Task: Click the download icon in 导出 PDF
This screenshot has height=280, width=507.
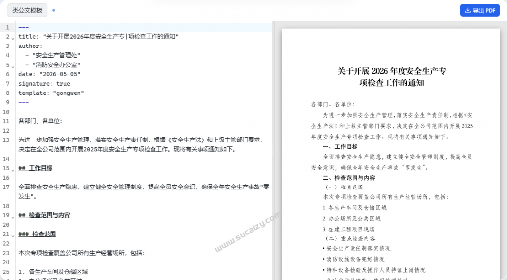Action: tap(467, 11)
